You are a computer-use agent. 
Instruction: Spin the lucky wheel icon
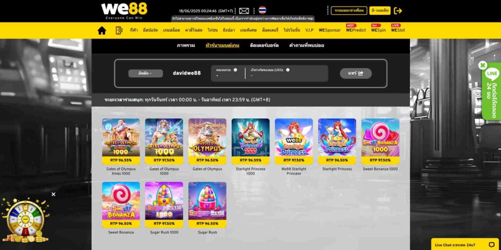(x=25, y=220)
